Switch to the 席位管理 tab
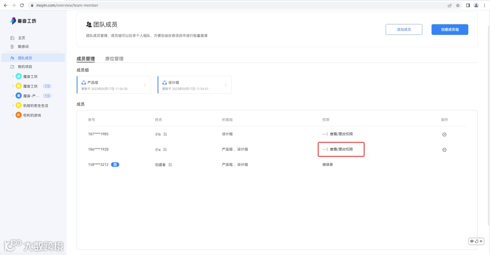This screenshot has width=490, height=255. [114, 58]
